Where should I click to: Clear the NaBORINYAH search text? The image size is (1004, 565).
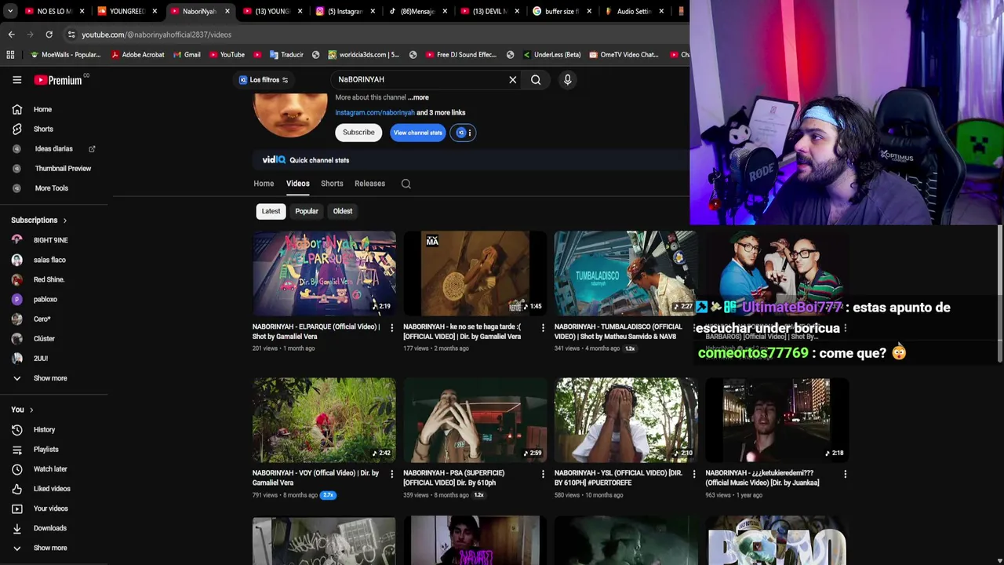pos(513,79)
